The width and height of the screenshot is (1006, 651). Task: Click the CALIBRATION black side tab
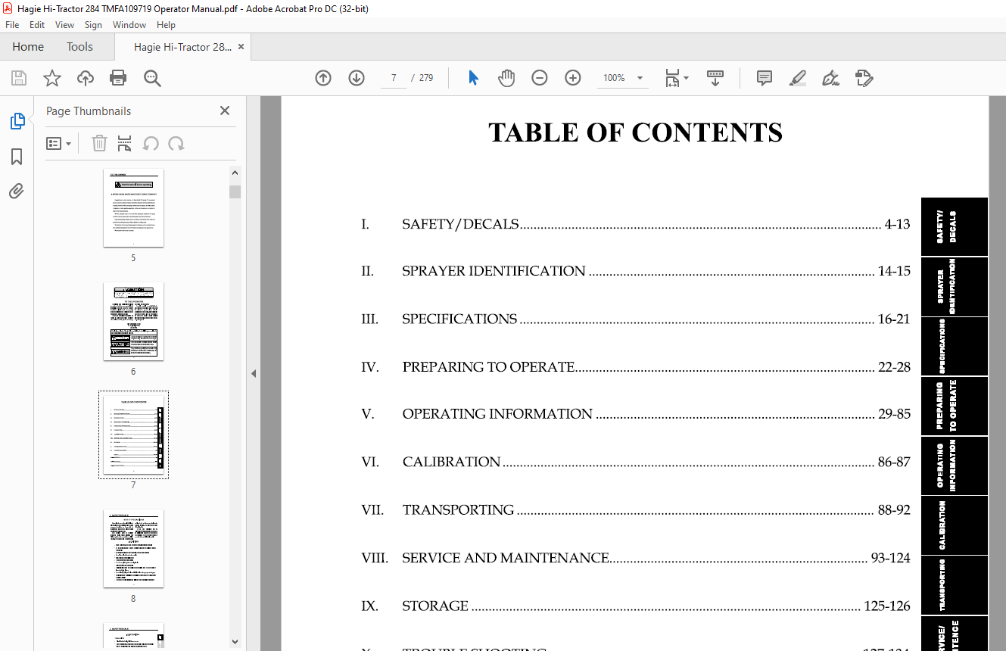click(x=955, y=525)
